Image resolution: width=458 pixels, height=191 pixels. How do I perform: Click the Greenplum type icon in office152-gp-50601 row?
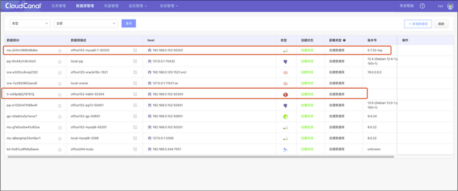285,117
